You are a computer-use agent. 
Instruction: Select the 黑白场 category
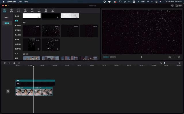17,16
